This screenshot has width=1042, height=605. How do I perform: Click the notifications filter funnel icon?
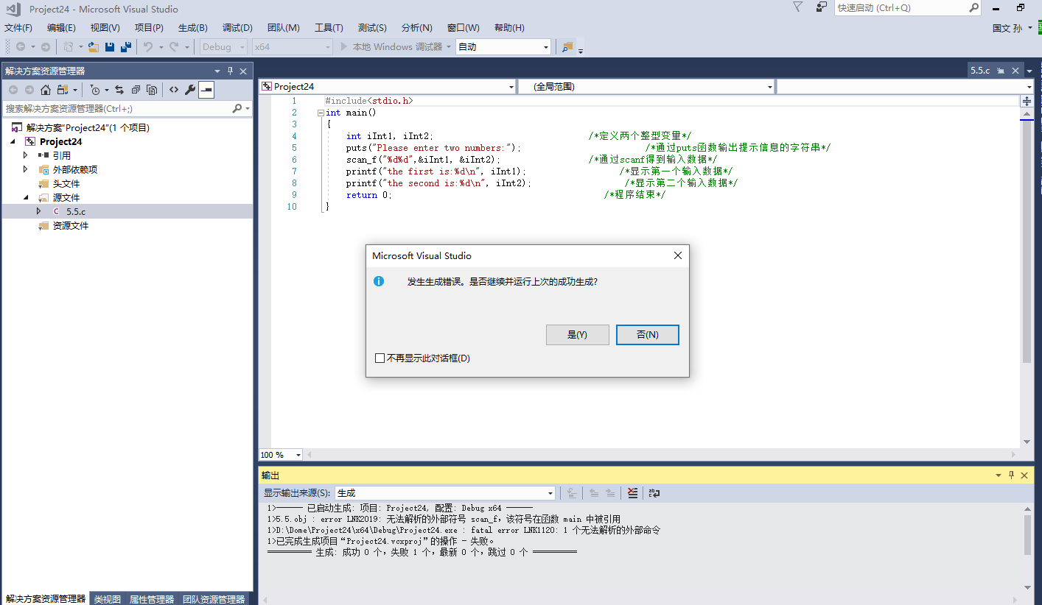point(798,7)
